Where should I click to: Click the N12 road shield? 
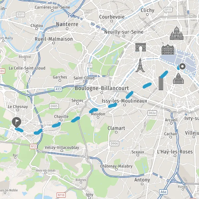point(33,147)
